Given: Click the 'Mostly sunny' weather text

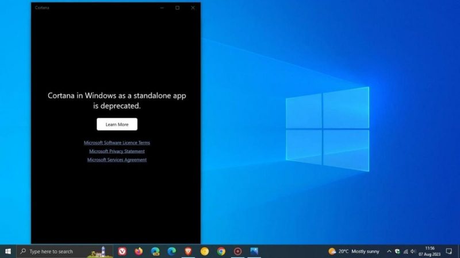Looking at the screenshot, I should point(365,251).
